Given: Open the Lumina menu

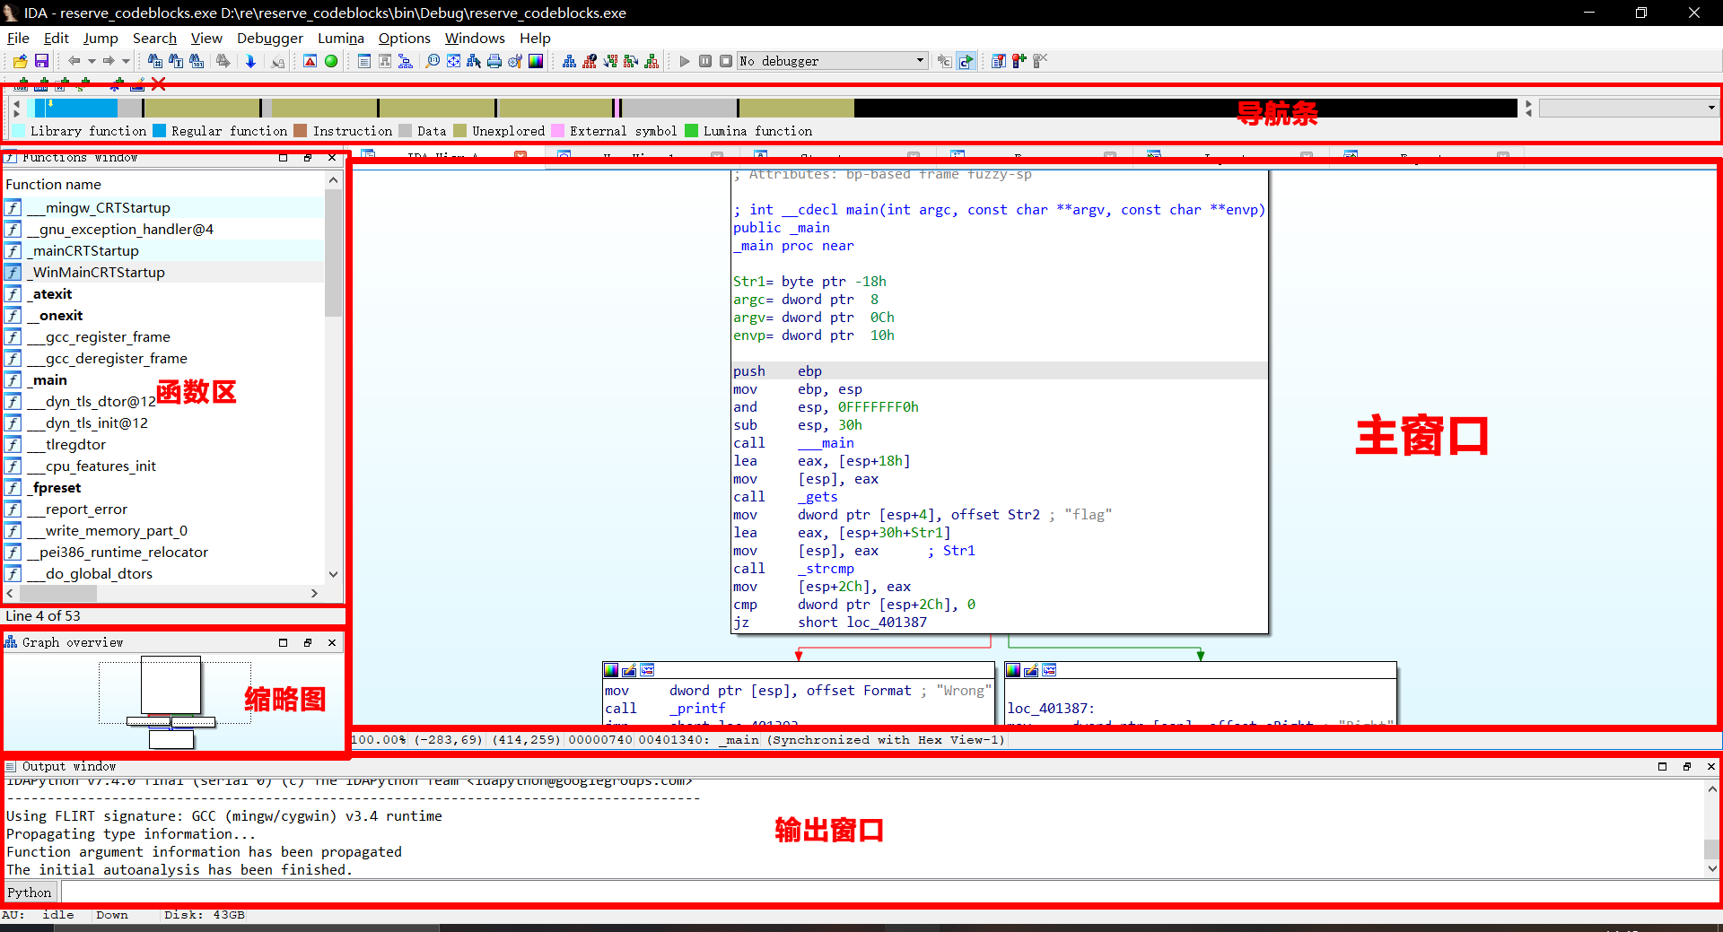Looking at the screenshot, I should 341,38.
